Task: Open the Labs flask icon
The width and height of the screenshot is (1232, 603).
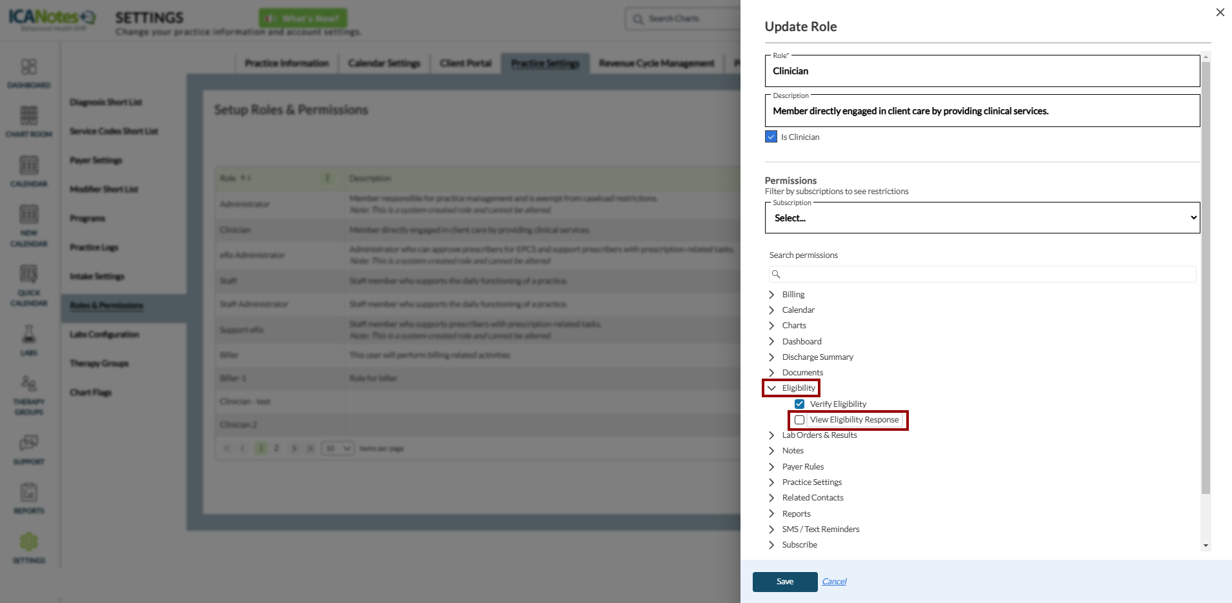Action: (29, 334)
